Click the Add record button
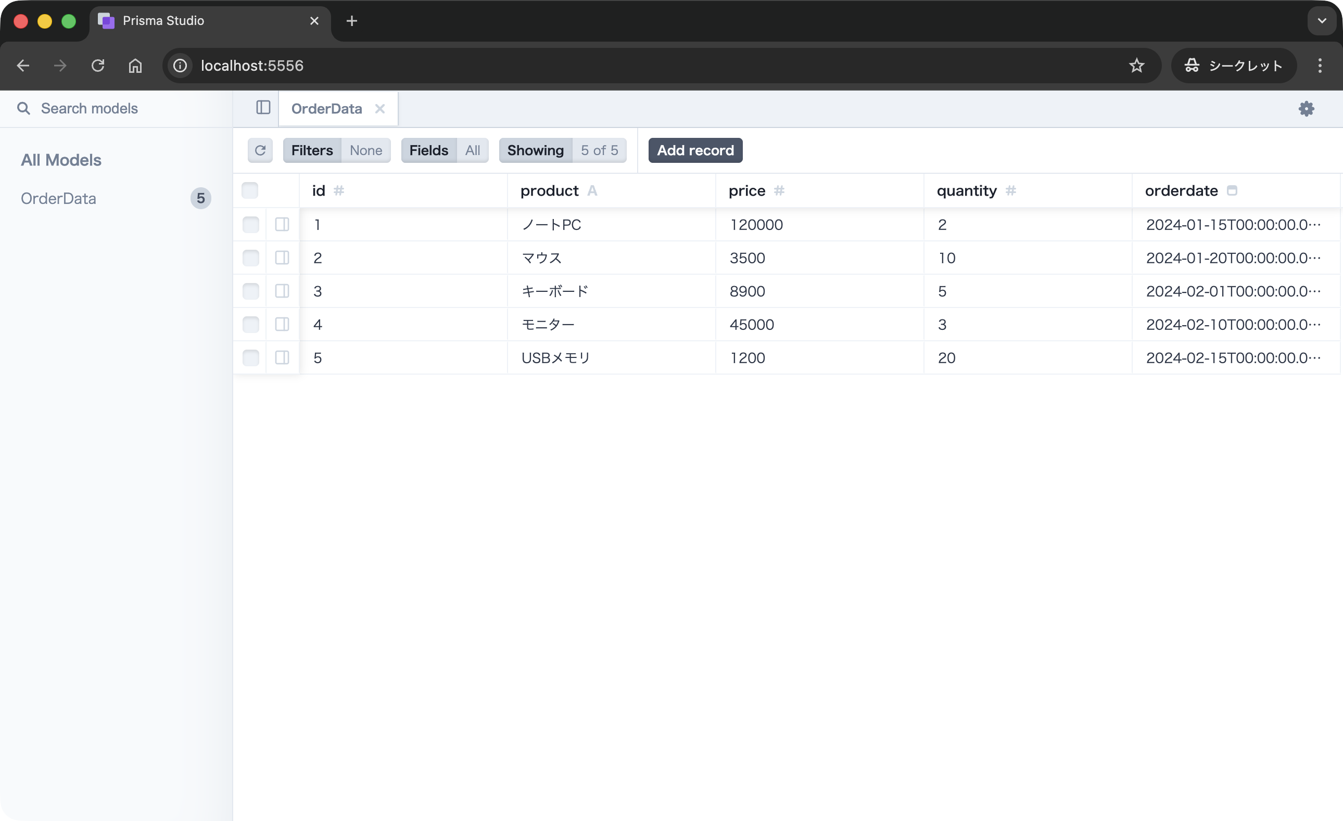This screenshot has height=821, width=1343. click(695, 150)
